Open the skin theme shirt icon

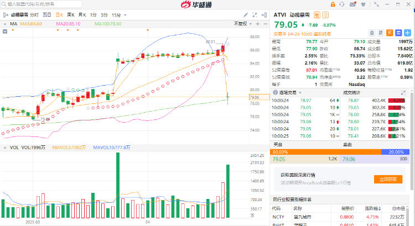click(363, 4)
